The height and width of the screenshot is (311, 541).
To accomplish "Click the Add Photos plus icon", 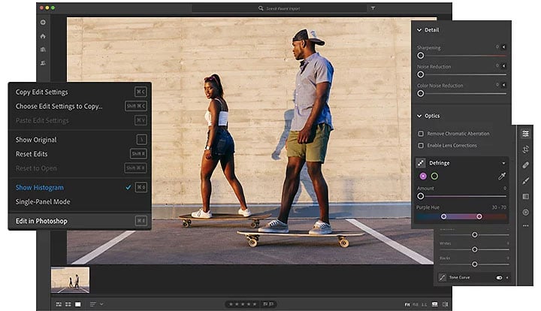I will (43, 23).
